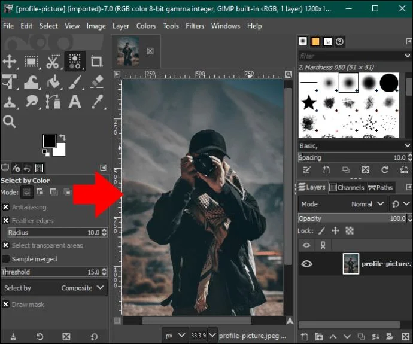Screen dimensions: 413x344
Task: Toggle the Antialiasing checkbox
Action: click(x=5, y=207)
